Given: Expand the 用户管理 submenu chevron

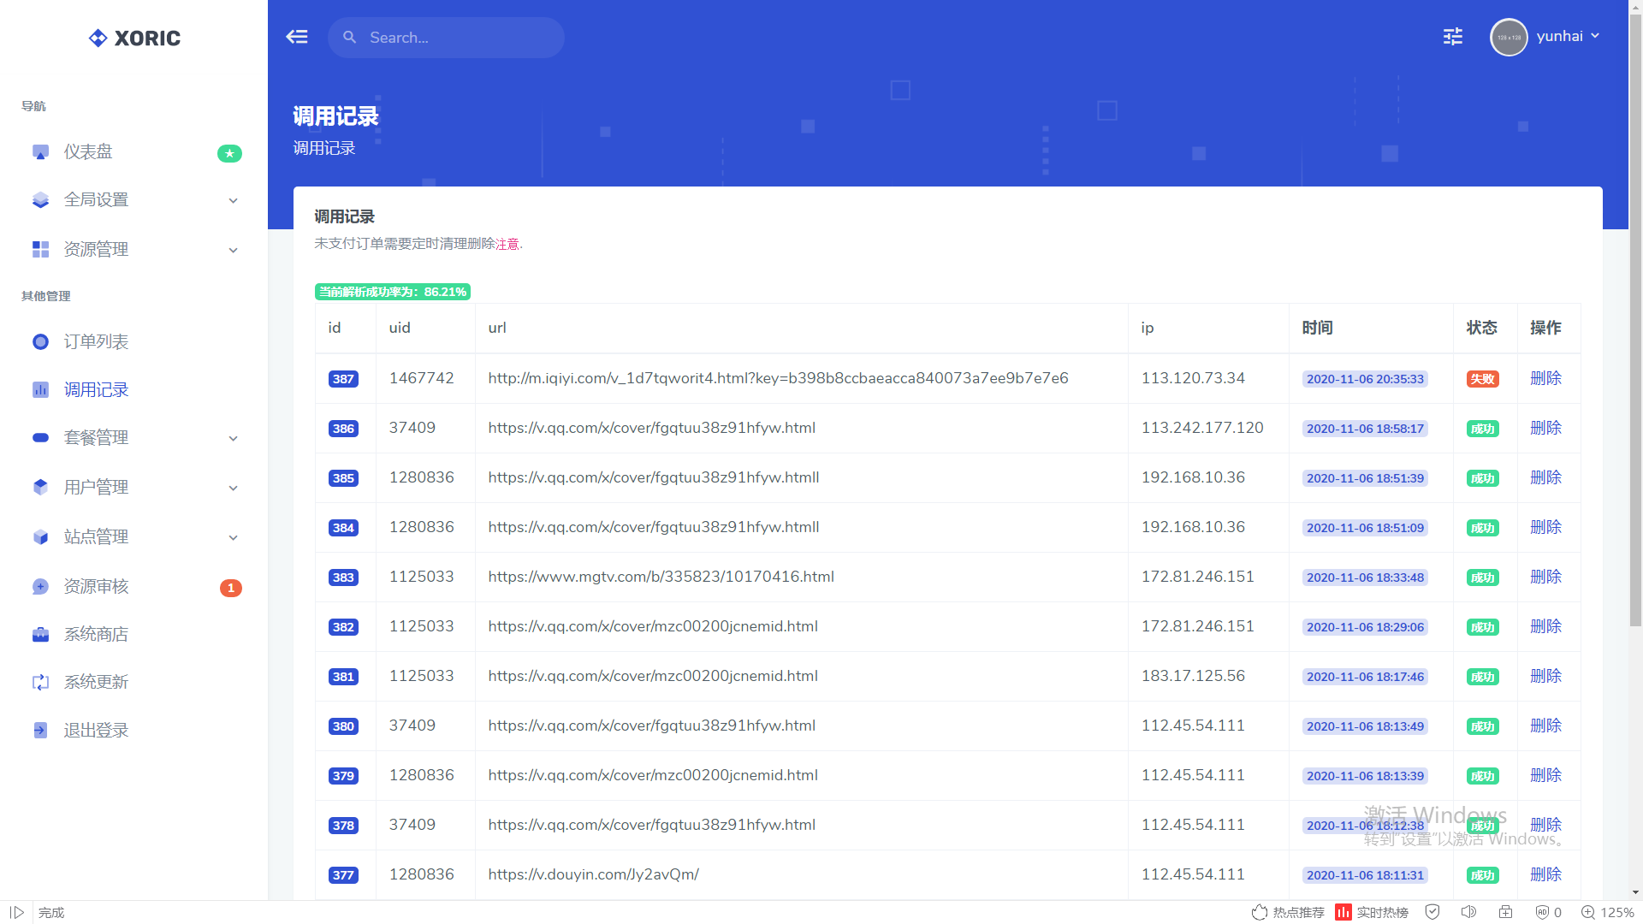Looking at the screenshot, I should [233, 488].
